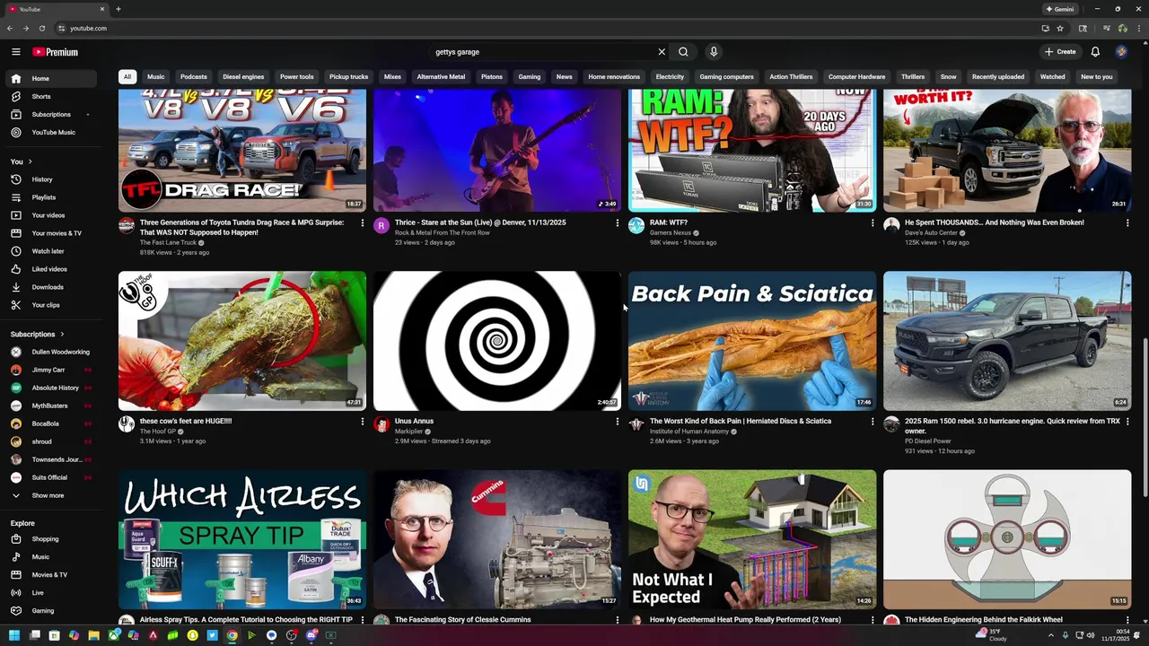
Task: Open the notifications bell
Action: click(1095, 52)
